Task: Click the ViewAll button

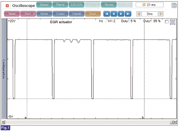Action: 77,14
